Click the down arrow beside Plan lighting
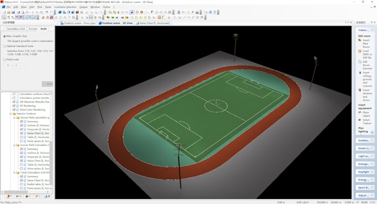This screenshot has width=377, height=204. [372, 132]
